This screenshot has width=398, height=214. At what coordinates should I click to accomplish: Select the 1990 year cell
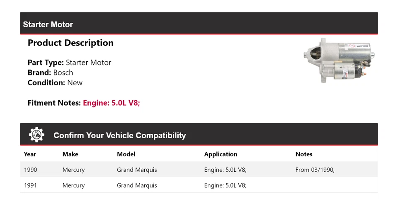pyautogui.click(x=31, y=170)
